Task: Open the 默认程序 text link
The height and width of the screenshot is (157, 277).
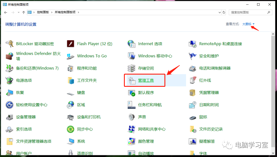Action: click(146, 93)
